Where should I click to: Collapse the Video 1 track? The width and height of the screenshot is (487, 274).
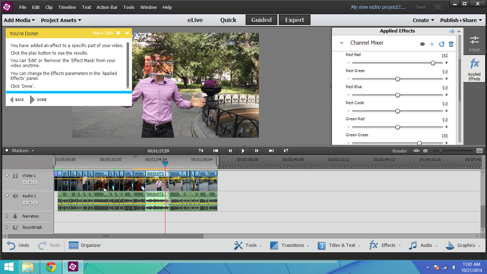[x=7, y=176]
